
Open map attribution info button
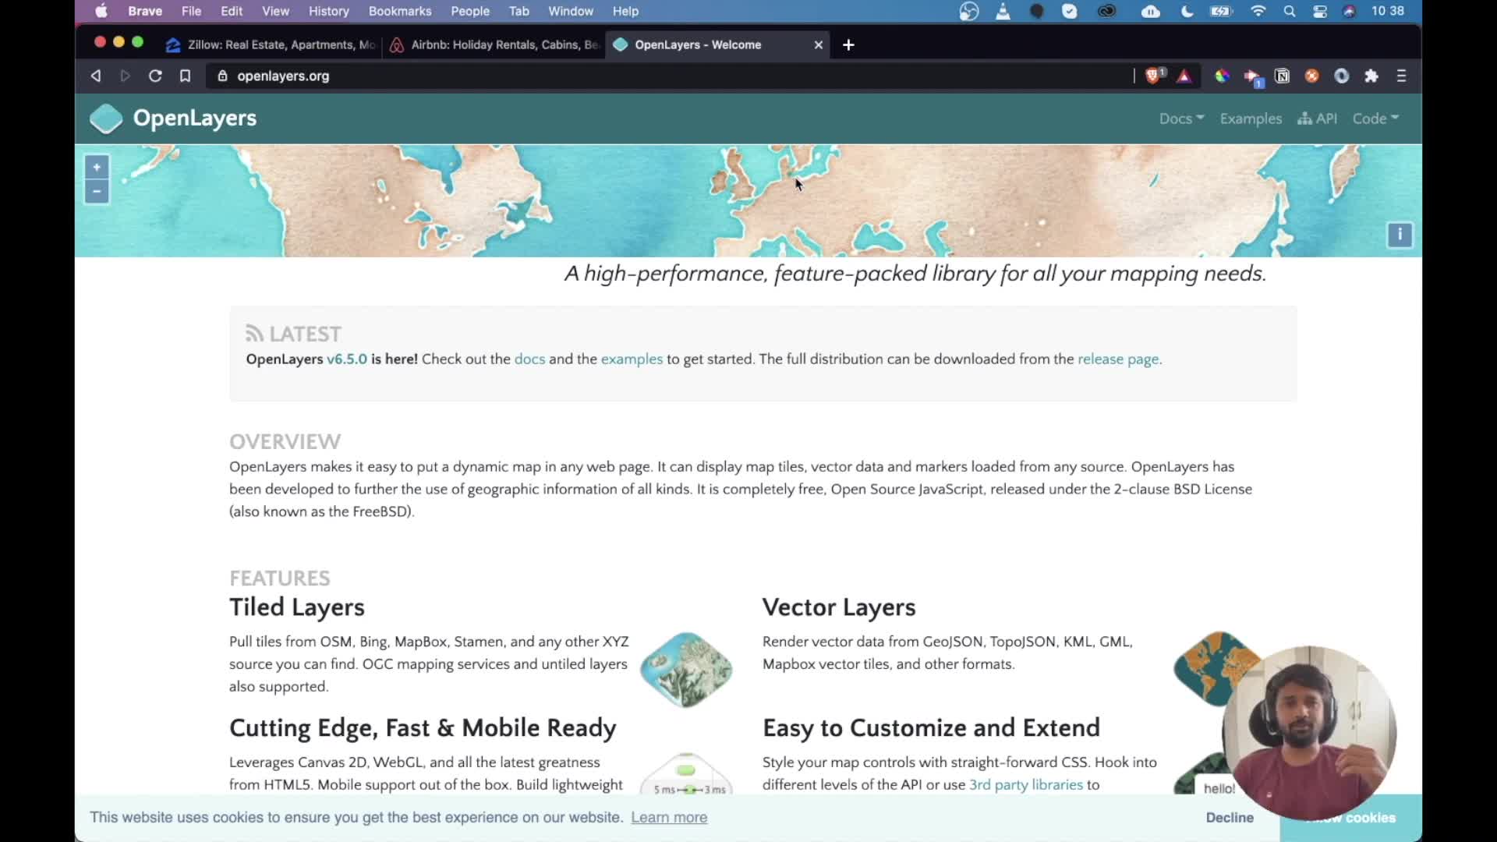(1400, 235)
